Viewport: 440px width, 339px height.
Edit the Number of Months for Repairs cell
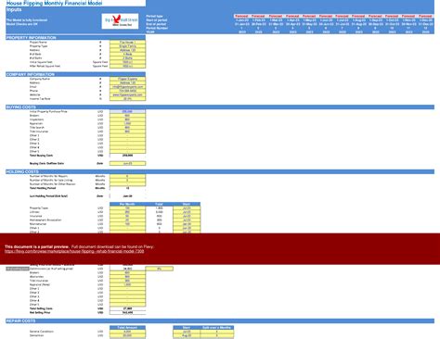click(x=127, y=176)
